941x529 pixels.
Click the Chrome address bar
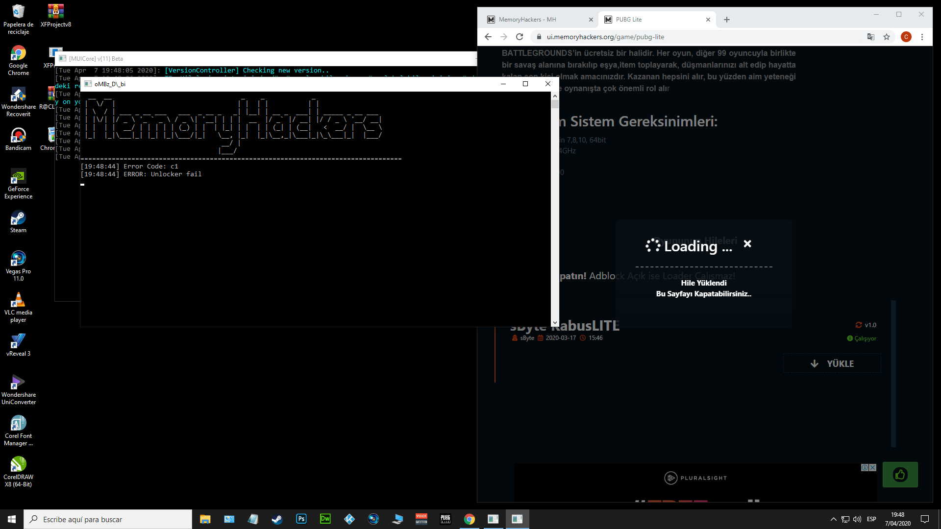tap(701, 37)
